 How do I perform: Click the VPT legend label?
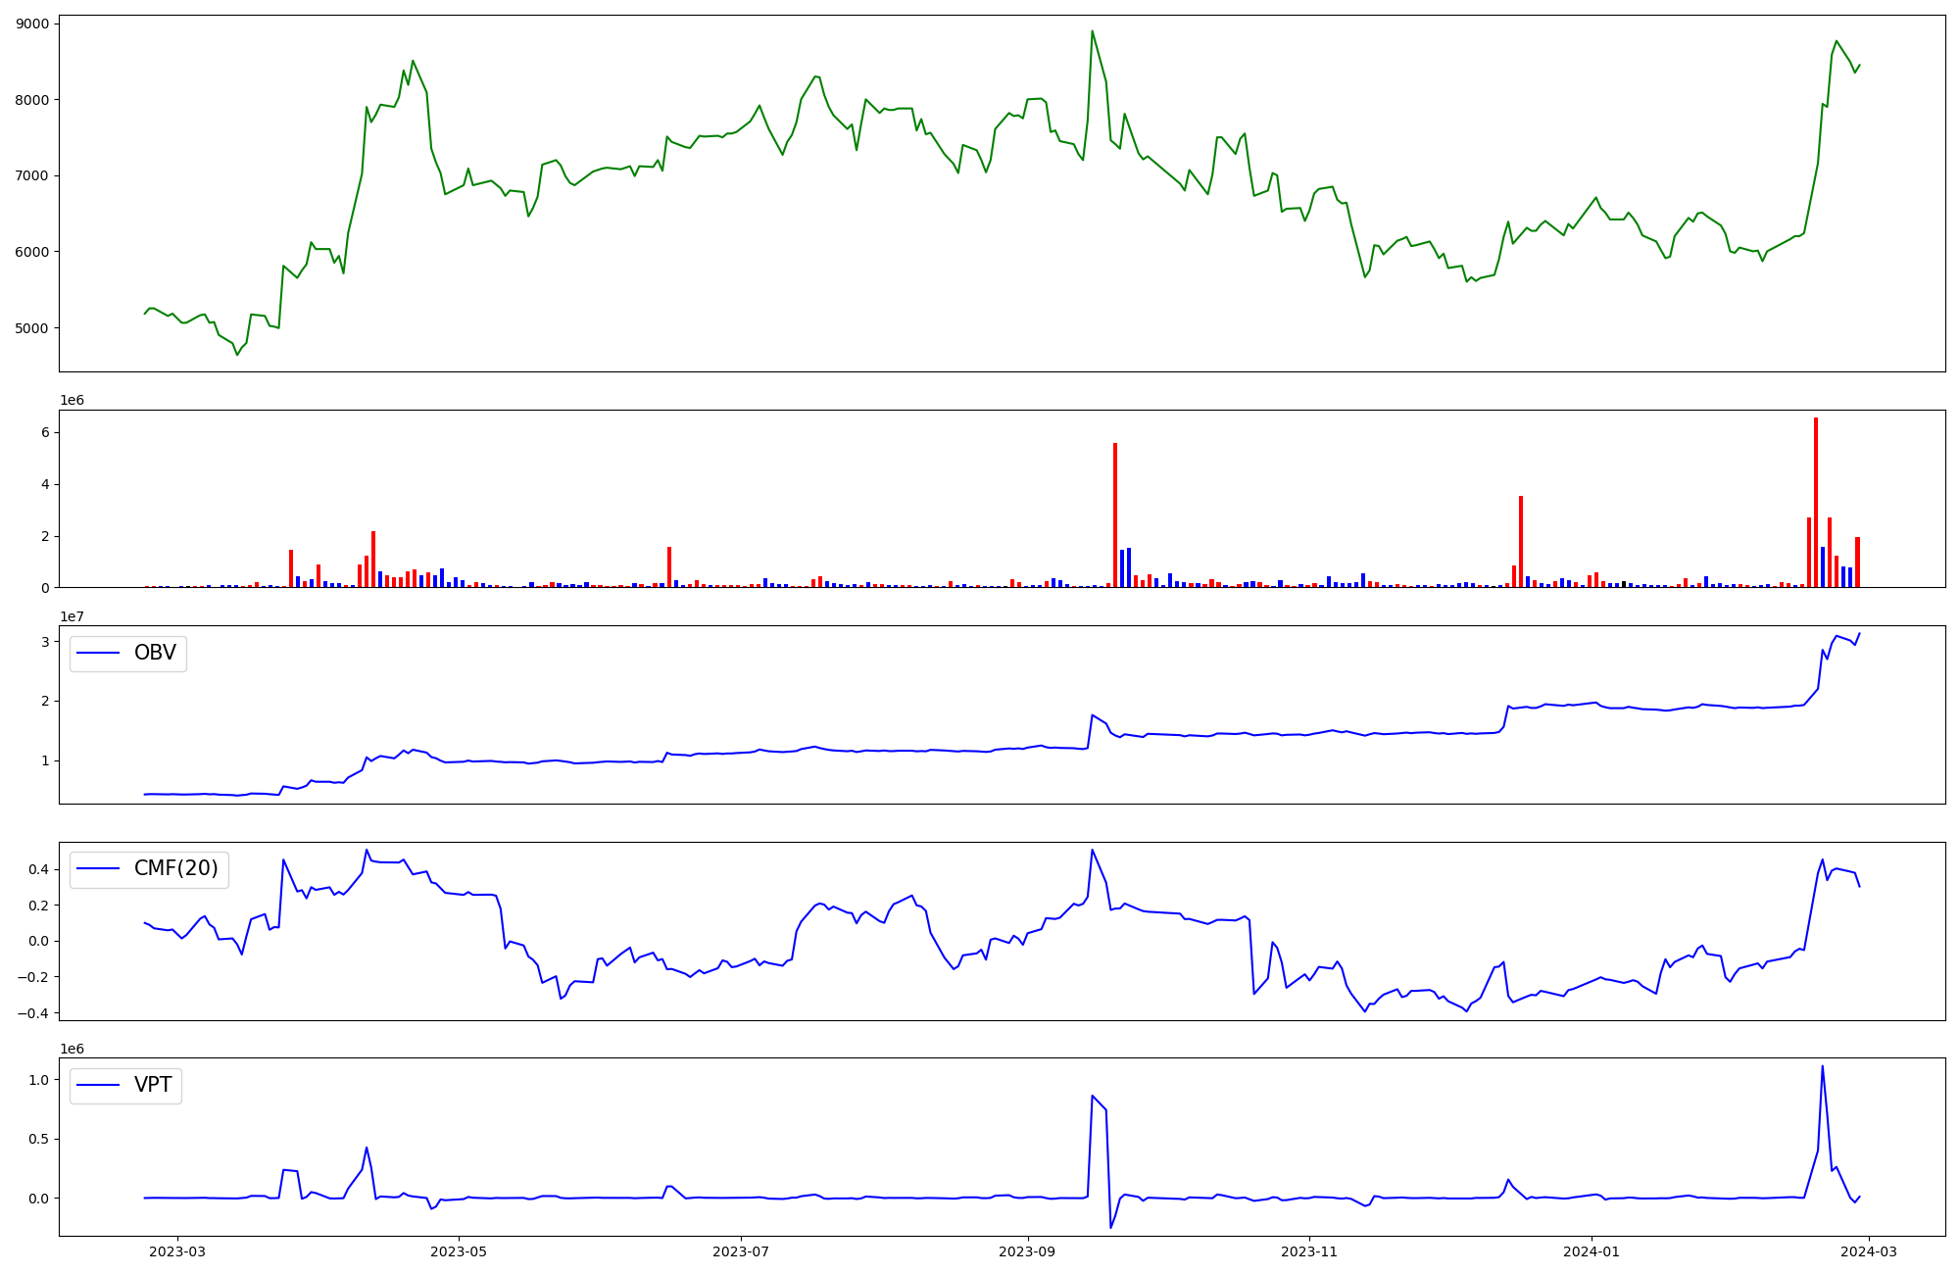click(153, 1085)
